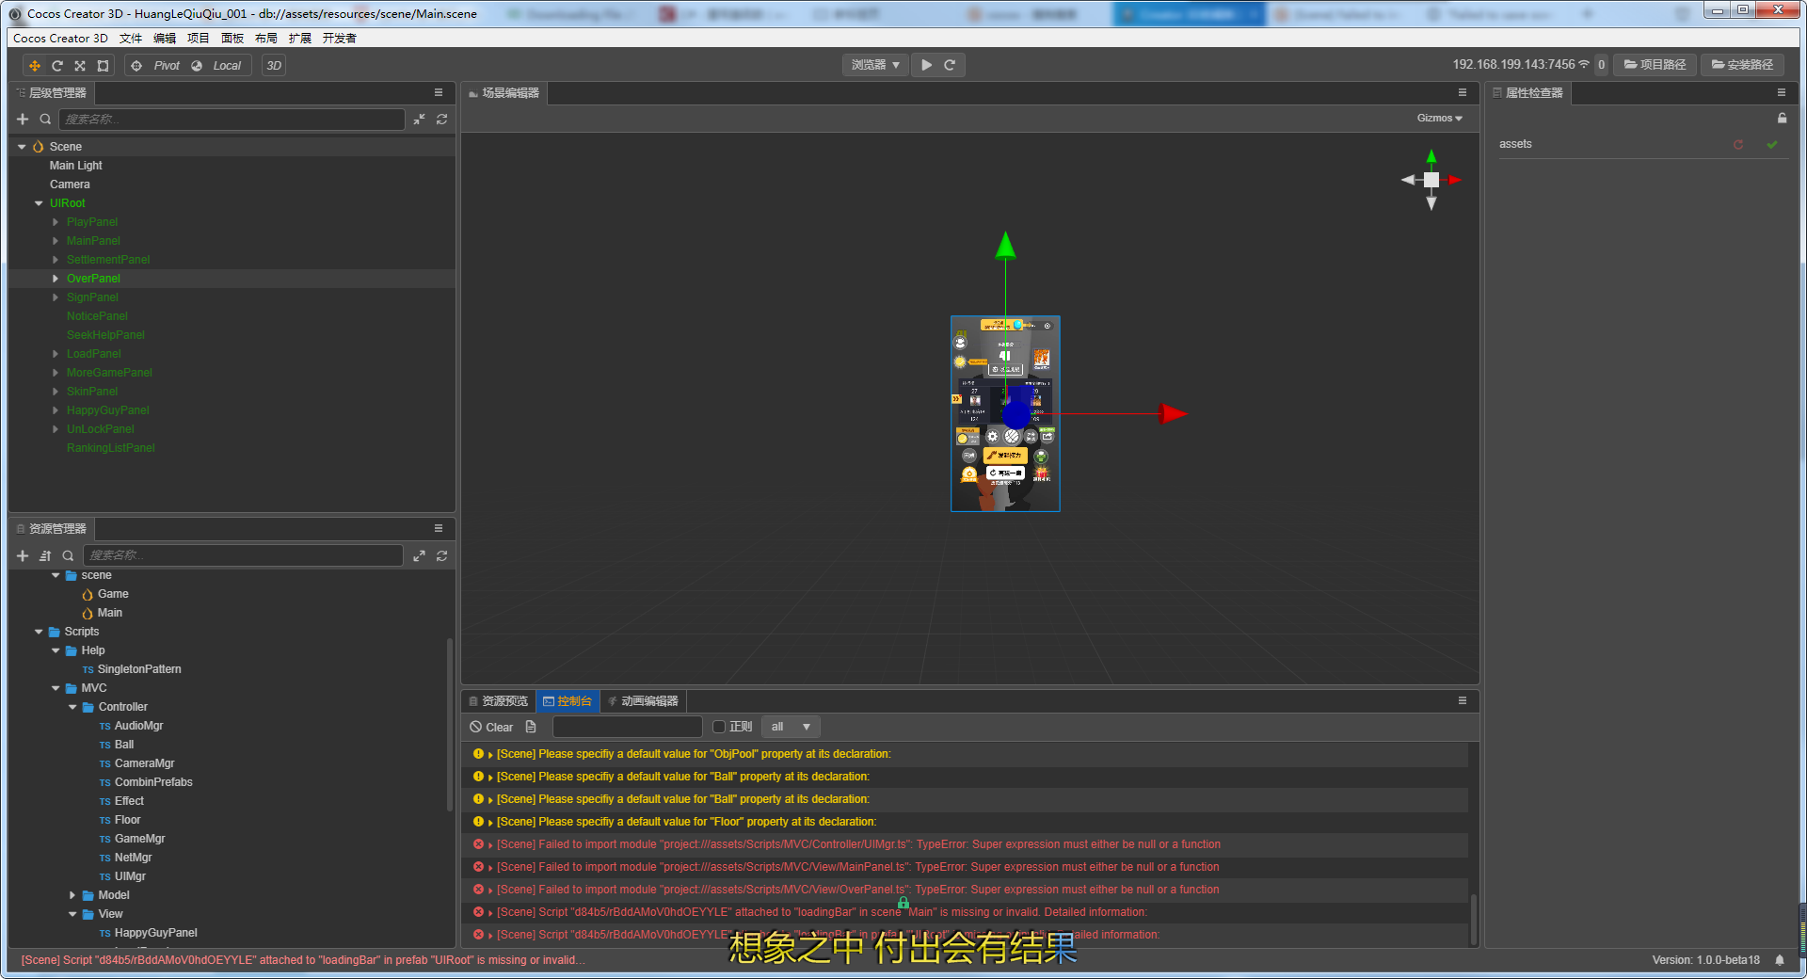This screenshot has height=979, width=1807.
Task: Click the expand-all icon in assets panel
Action: [x=419, y=556]
